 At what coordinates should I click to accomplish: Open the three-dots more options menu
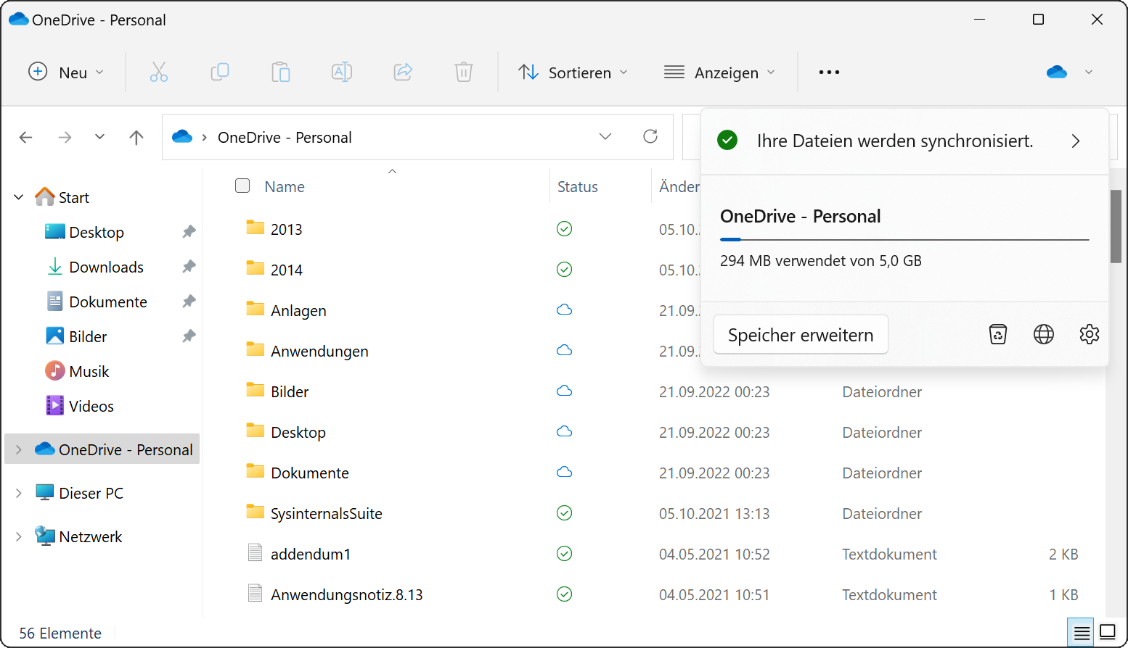pos(829,72)
